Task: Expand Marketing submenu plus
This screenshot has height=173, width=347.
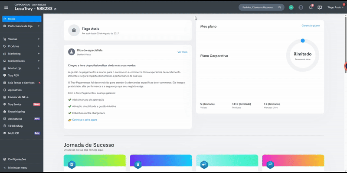Action: 39,54
